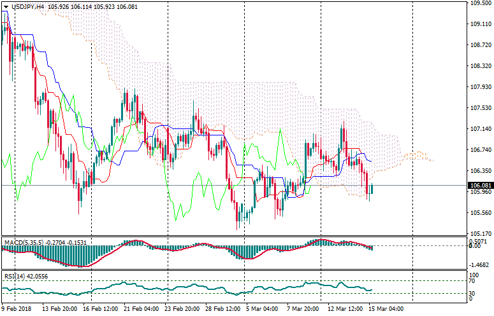Image resolution: width=494 pixels, height=316 pixels.
Task: Click the 13 Feb 20:00 time label
Action: coord(60,309)
